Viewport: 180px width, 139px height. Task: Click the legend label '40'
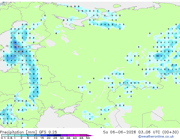point(75,138)
